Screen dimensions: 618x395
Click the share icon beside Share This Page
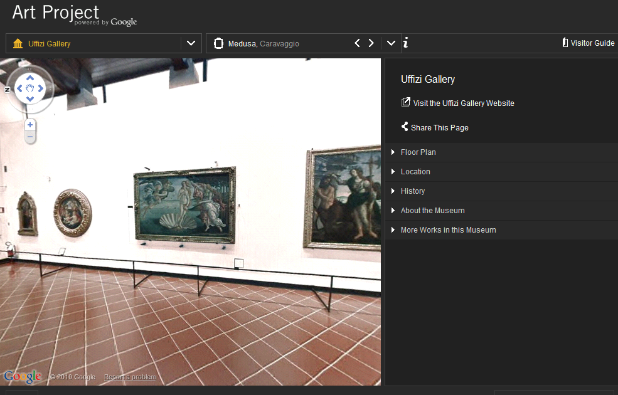tap(405, 127)
